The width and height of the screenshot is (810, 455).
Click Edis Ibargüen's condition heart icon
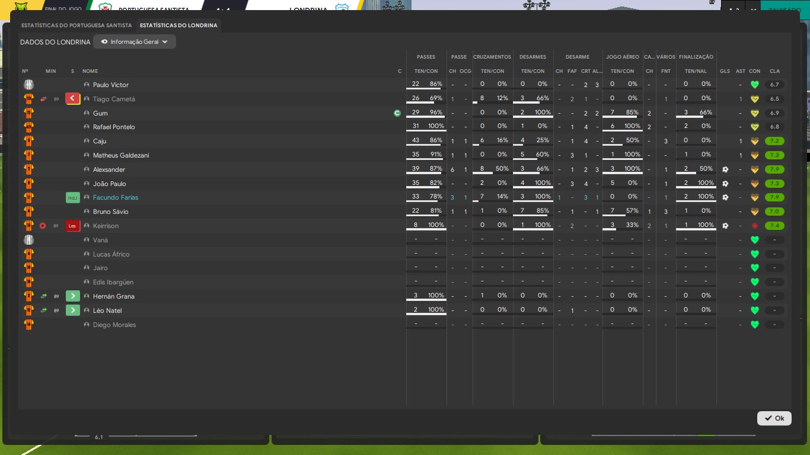[x=755, y=282]
